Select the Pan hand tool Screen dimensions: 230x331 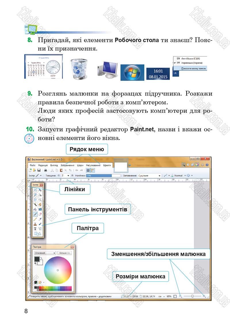pos(40,204)
